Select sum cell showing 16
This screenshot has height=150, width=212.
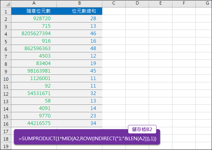pyautogui.click(x=79, y=41)
